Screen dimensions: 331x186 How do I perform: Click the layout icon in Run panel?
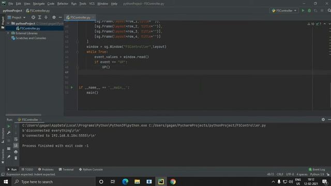9,149
